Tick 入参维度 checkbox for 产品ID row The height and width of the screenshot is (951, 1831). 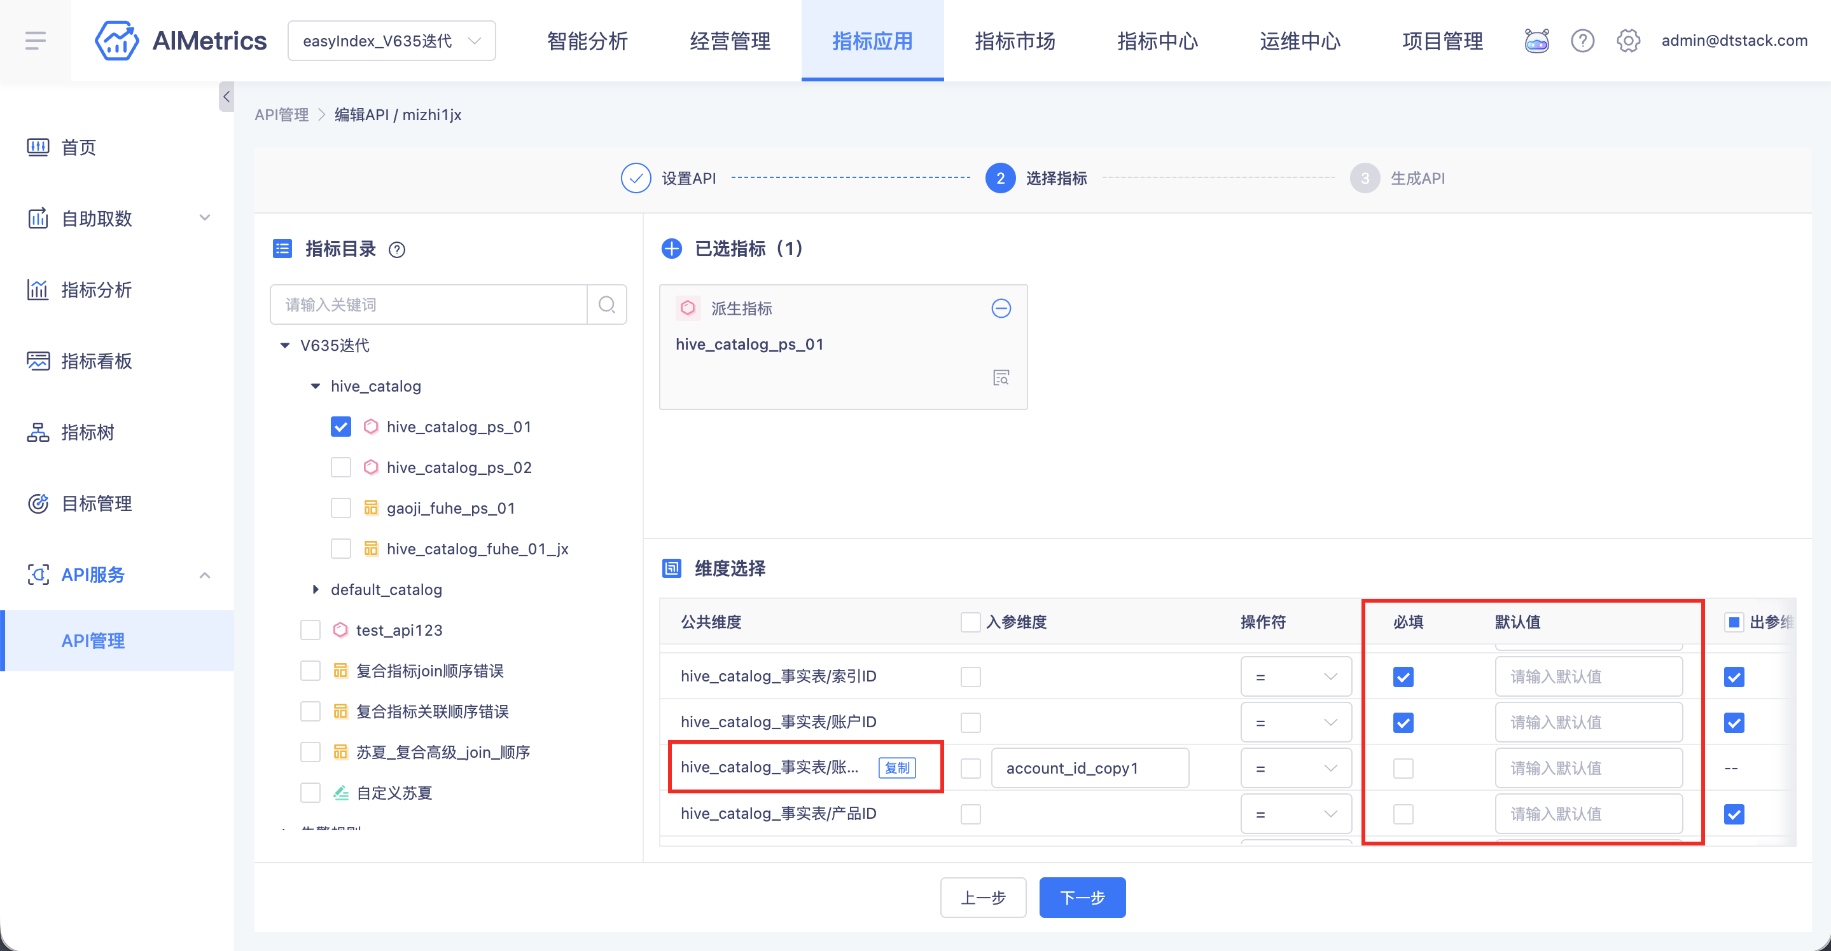tap(970, 814)
